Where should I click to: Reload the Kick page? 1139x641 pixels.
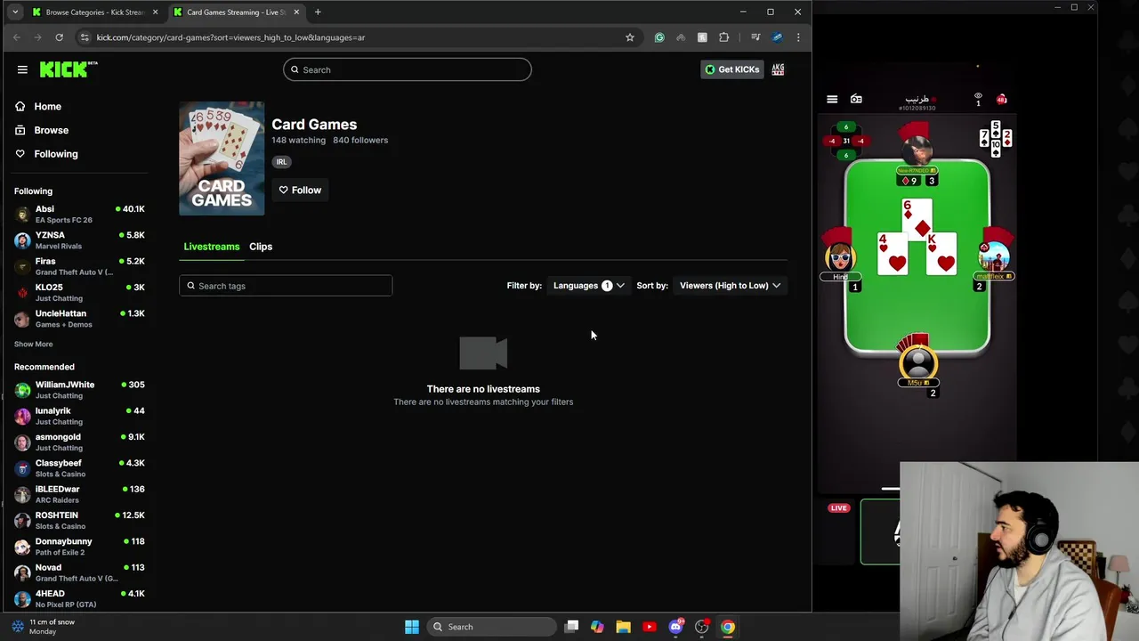[x=59, y=37]
